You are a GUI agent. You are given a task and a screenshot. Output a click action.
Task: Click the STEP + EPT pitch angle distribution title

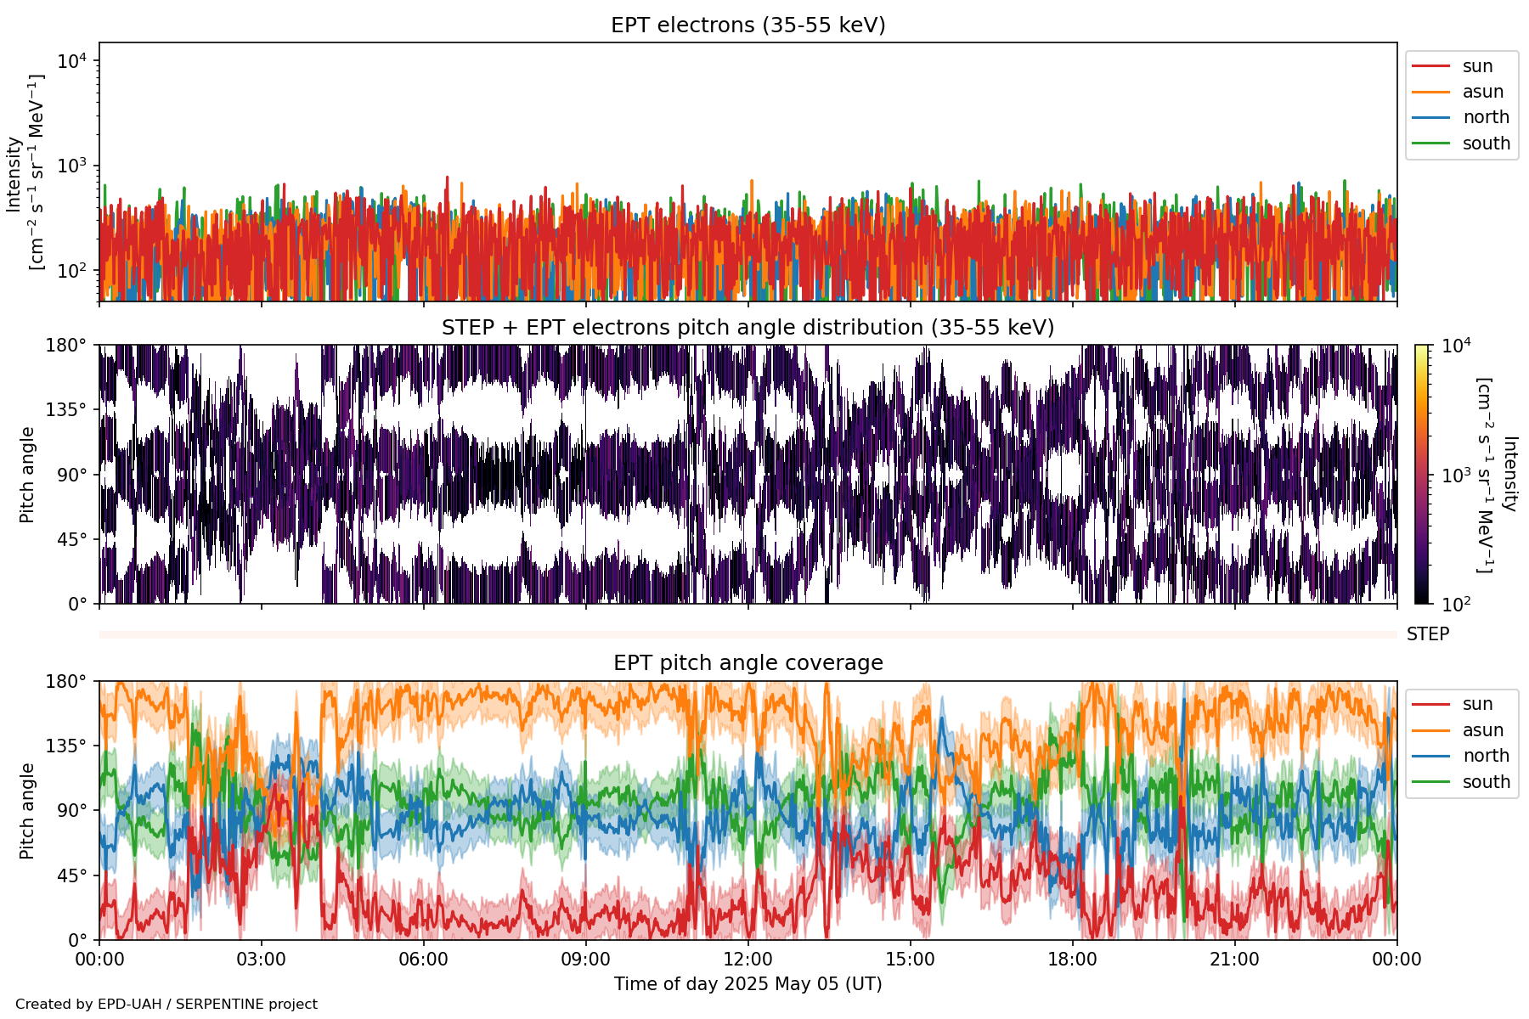click(x=748, y=328)
